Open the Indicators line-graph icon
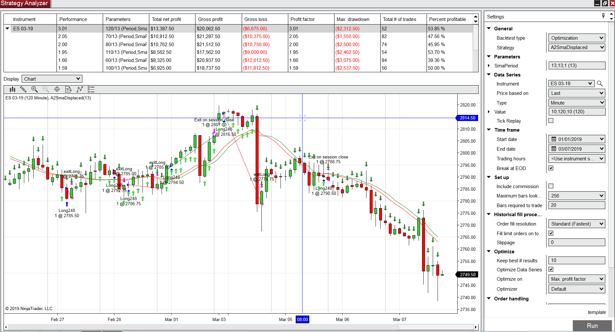Image resolution: width=615 pixels, height=332 pixels. [80, 89]
